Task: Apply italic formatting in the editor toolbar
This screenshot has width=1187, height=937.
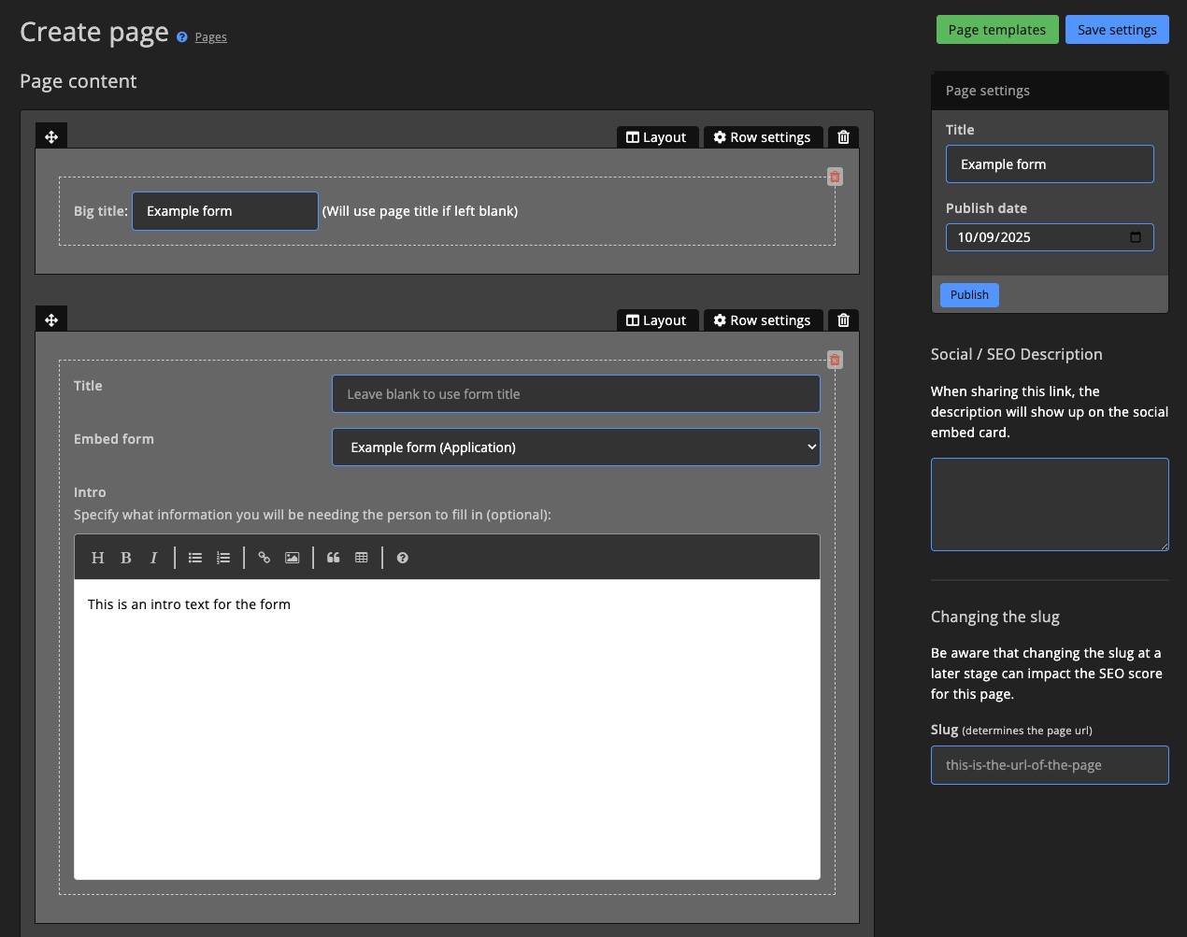Action: coord(153,557)
